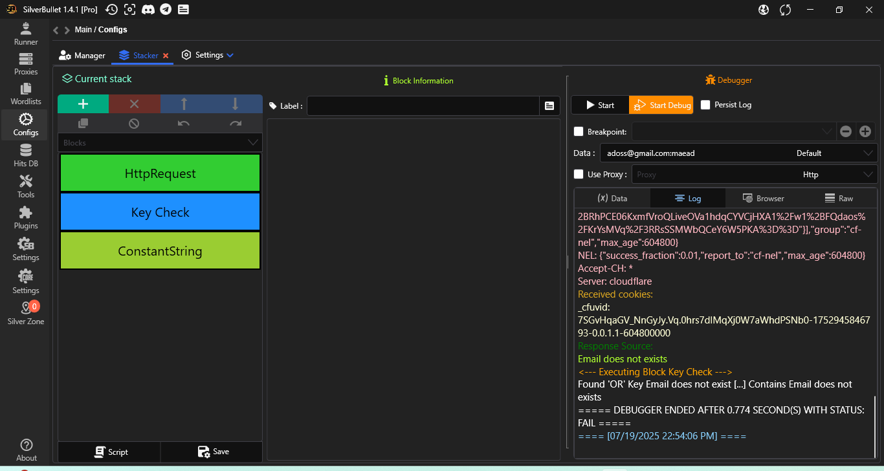This screenshot has width=884, height=471.
Task: Click the red remove block icon
Action: 134,104
